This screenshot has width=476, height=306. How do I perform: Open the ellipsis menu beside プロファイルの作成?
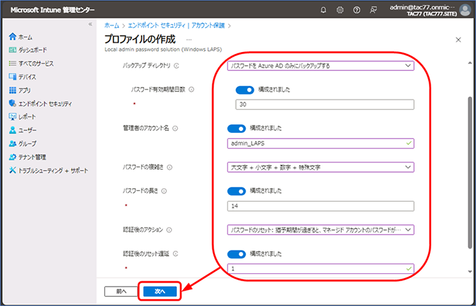tap(189, 40)
